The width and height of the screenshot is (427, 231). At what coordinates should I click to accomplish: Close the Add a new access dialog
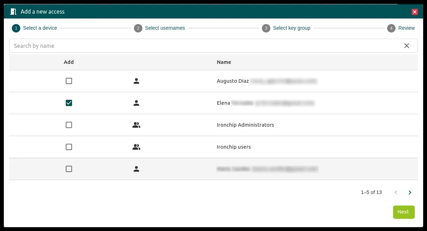click(x=415, y=12)
